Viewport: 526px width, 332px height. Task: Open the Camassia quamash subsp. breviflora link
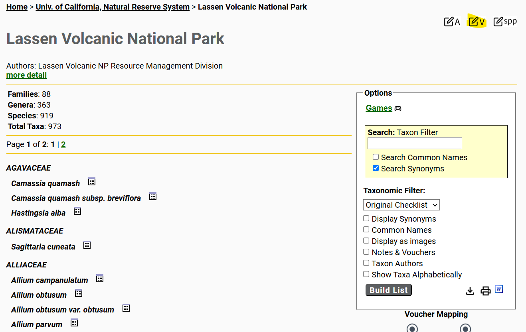(76, 198)
